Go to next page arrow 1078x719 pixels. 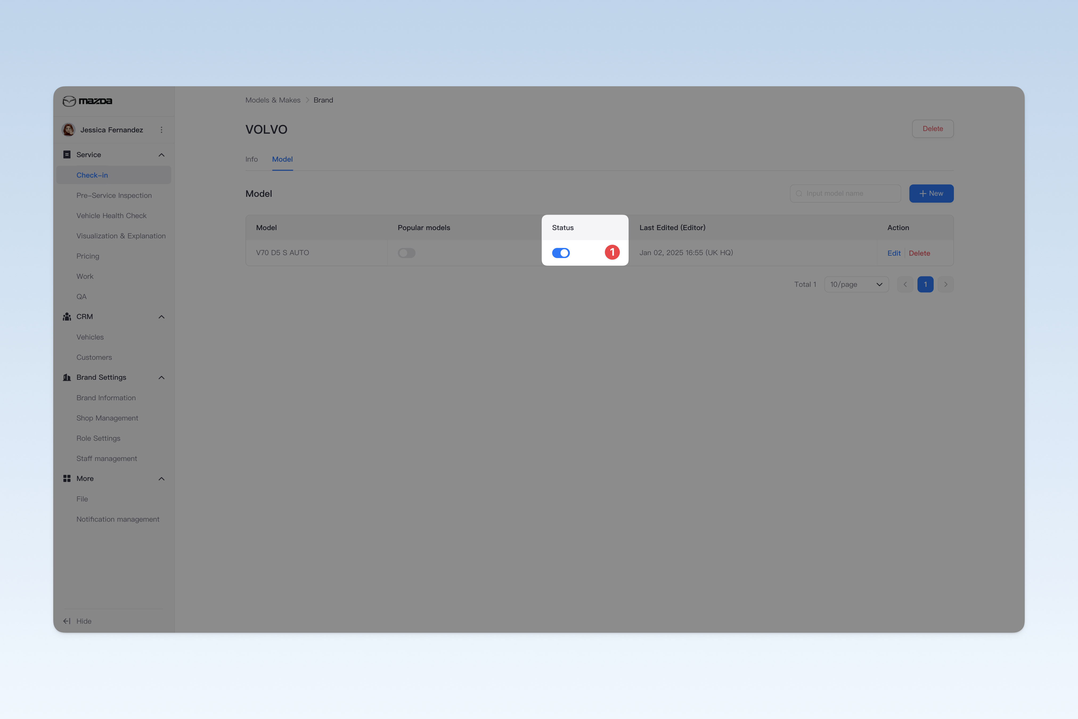[x=945, y=284]
